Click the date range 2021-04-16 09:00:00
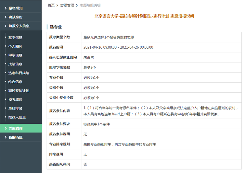This screenshot has height=173, width=245. point(118,47)
